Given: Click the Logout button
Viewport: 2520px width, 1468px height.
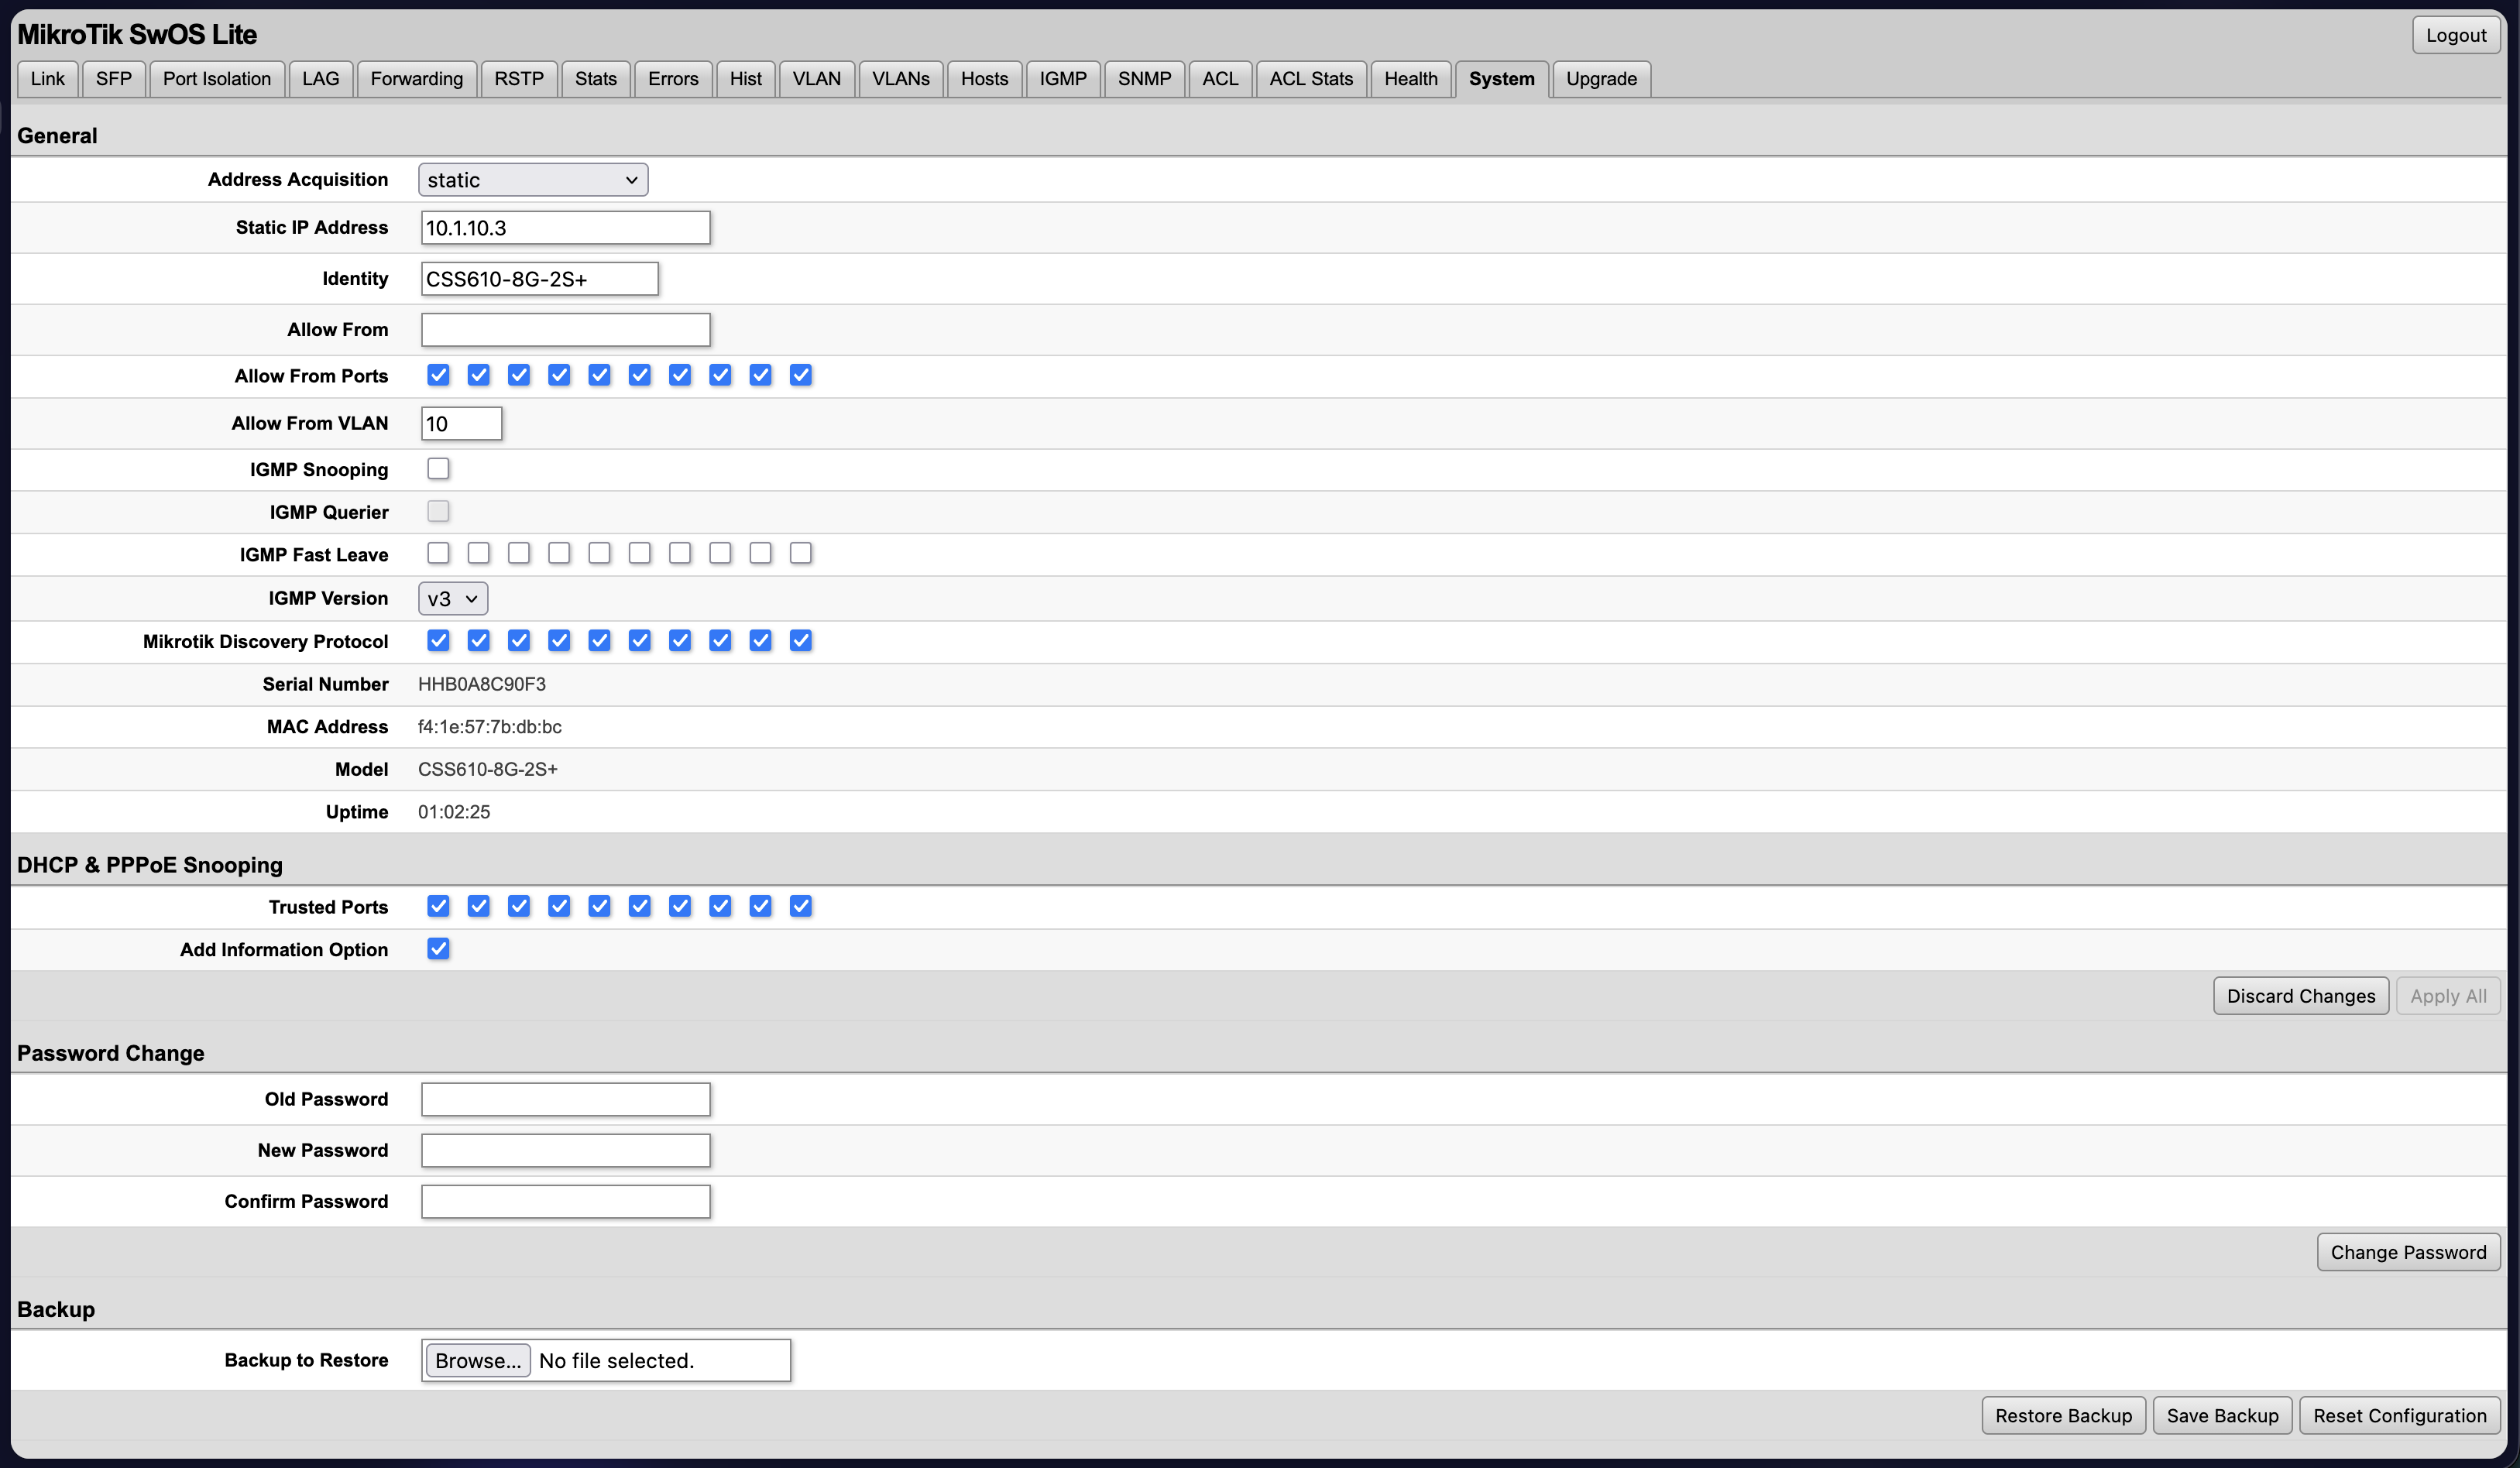Looking at the screenshot, I should [x=2455, y=35].
